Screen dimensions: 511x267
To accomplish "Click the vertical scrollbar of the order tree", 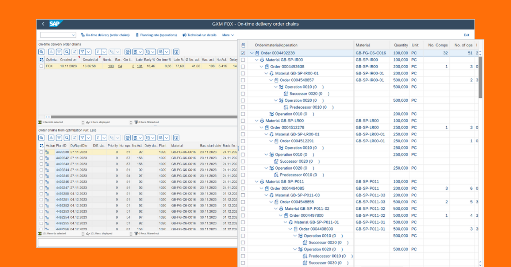I will pos(480,77).
